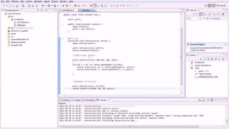This screenshot has height=129, width=229.
Task: Click the create local task link
Action: point(193,50)
